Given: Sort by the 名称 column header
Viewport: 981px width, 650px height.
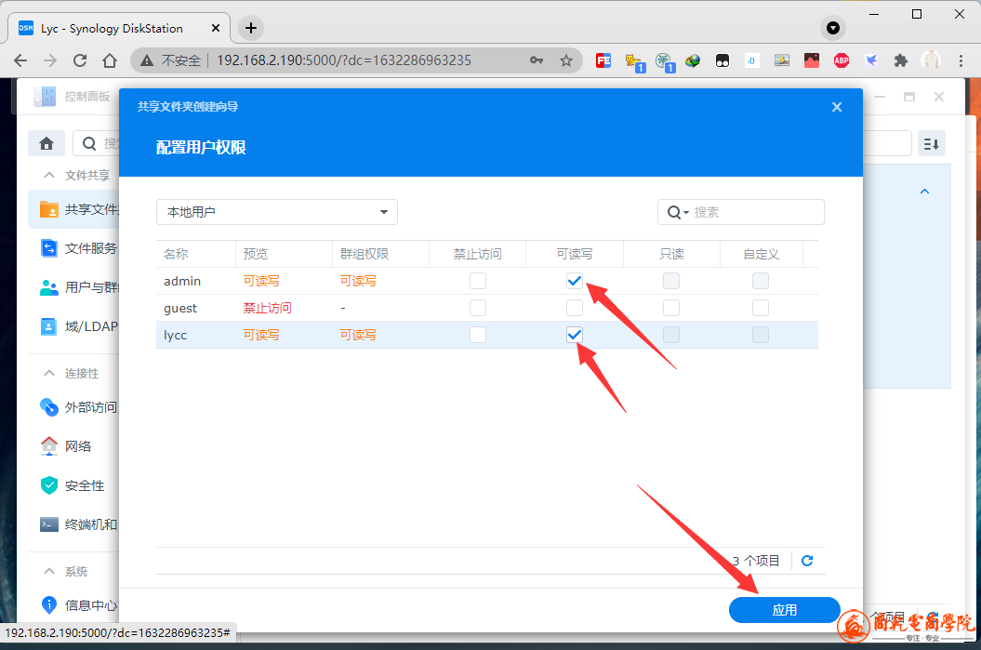Looking at the screenshot, I should (x=177, y=254).
